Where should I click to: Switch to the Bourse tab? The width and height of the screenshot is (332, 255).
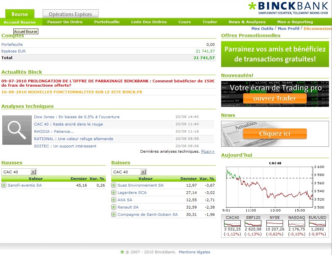click(20, 14)
